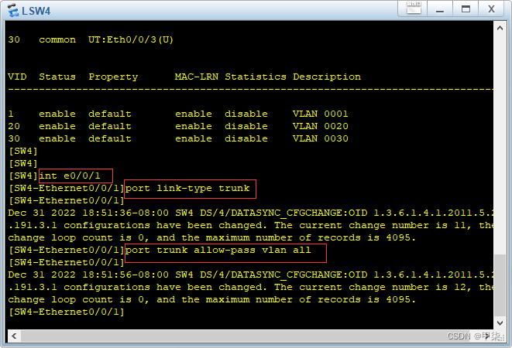Click the horizontal scrollbar left arrow
512x348 pixels.
[x=14, y=336]
